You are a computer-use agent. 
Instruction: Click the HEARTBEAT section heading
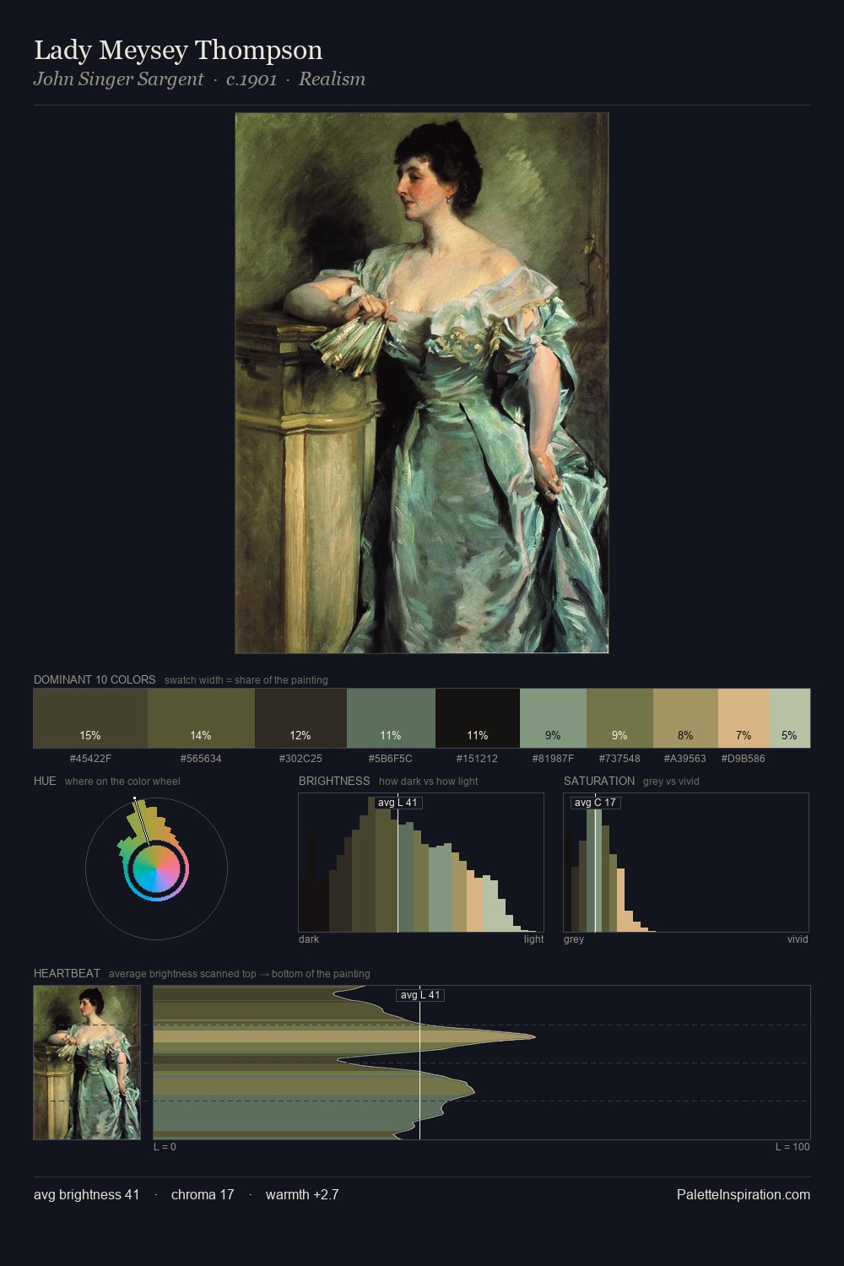coord(67,973)
